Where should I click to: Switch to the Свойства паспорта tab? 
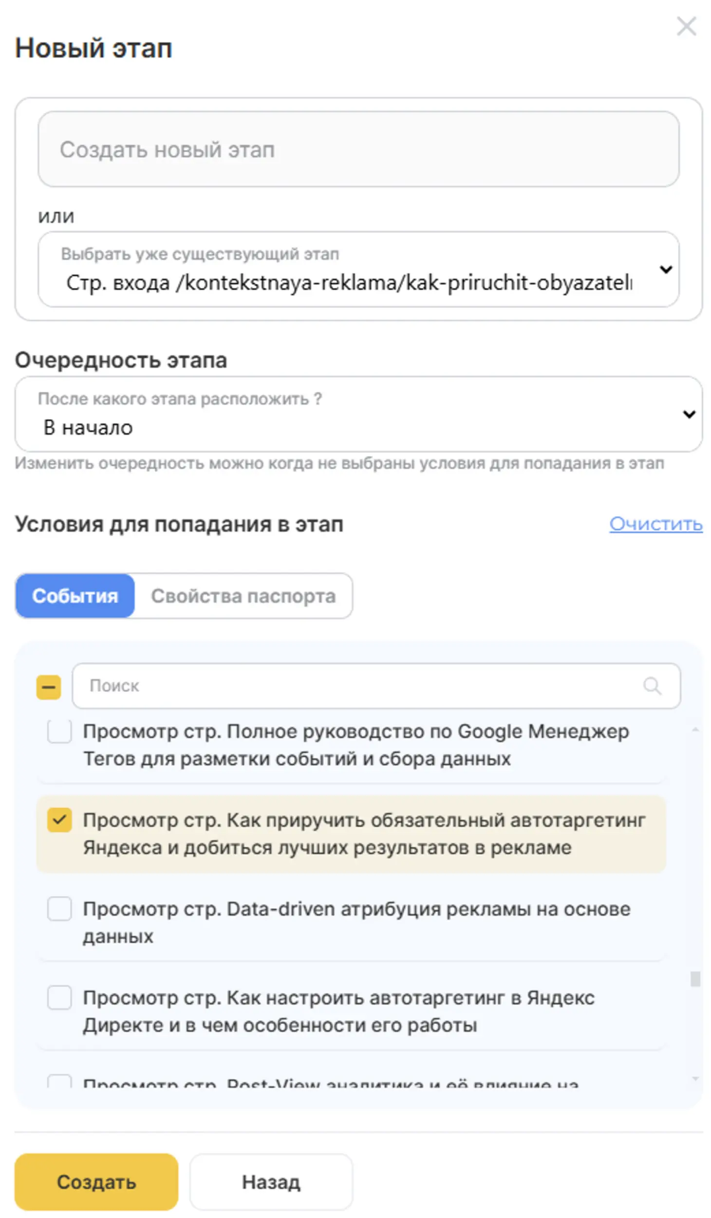pyautogui.click(x=243, y=595)
